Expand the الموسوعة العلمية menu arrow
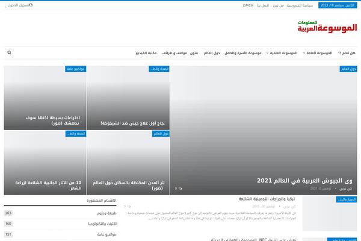This screenshot has width=361, height=241. (x=267, y=53)
